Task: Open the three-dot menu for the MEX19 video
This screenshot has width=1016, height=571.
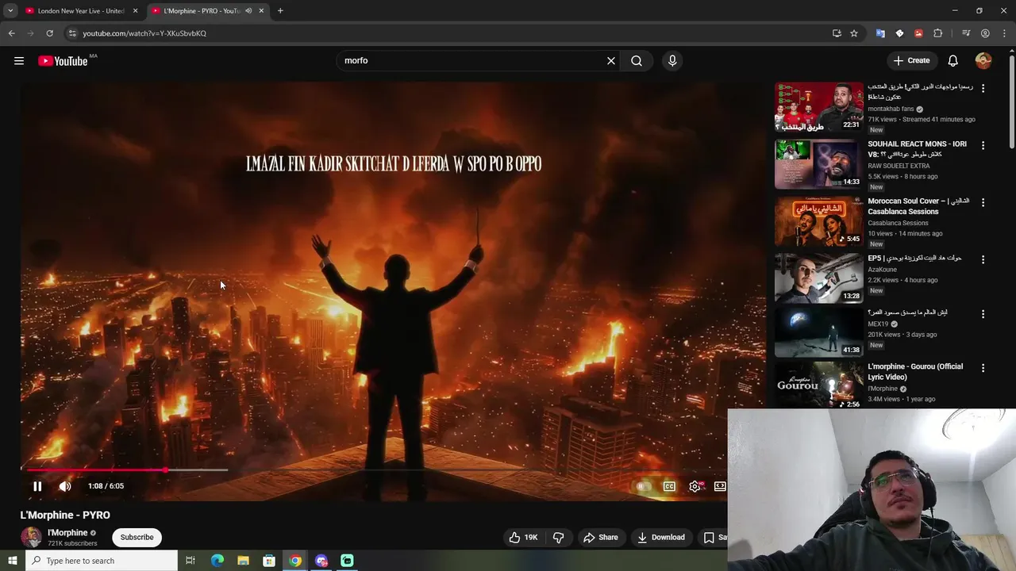Action: coord(983,314)
